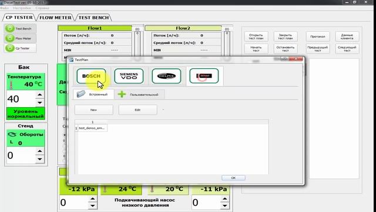Open Данные клиента client data button
Image resolution: width=376 pixels, height=212 pixels.
(x=347, y=37)
